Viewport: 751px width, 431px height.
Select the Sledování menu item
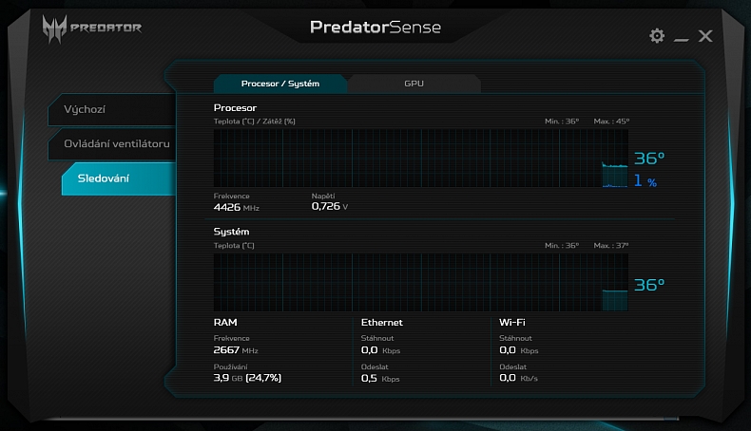coord(119,178)
